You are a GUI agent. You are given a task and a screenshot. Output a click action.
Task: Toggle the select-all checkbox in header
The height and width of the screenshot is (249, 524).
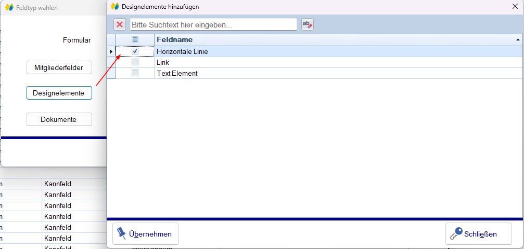(x=135, y=39)
